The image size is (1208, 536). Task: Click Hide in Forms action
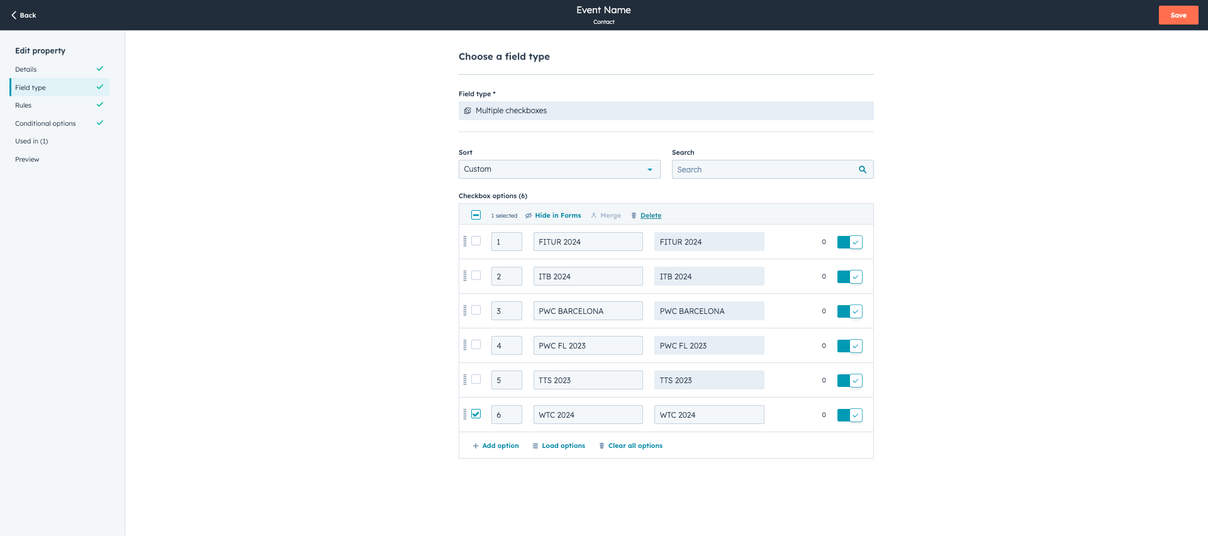[x=553, y=215]
